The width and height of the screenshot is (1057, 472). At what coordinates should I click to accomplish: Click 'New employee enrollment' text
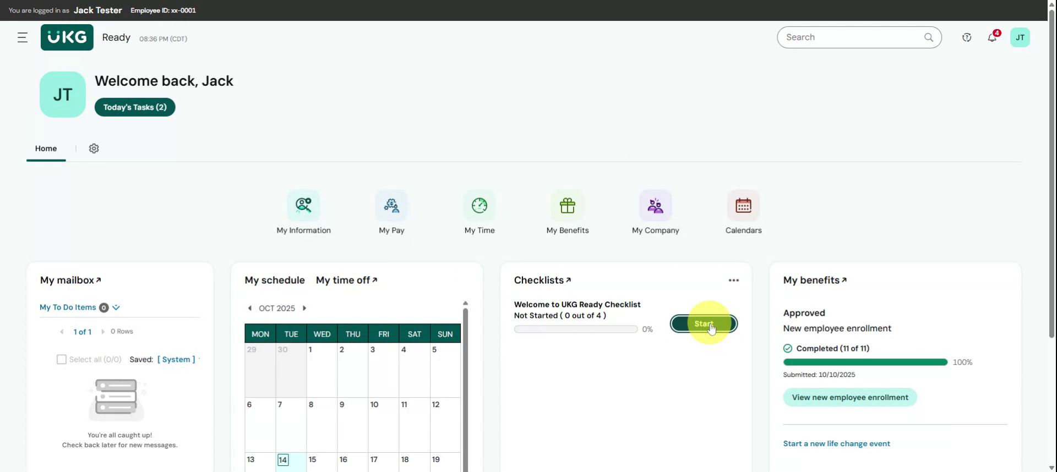click(x=837, y=328)
